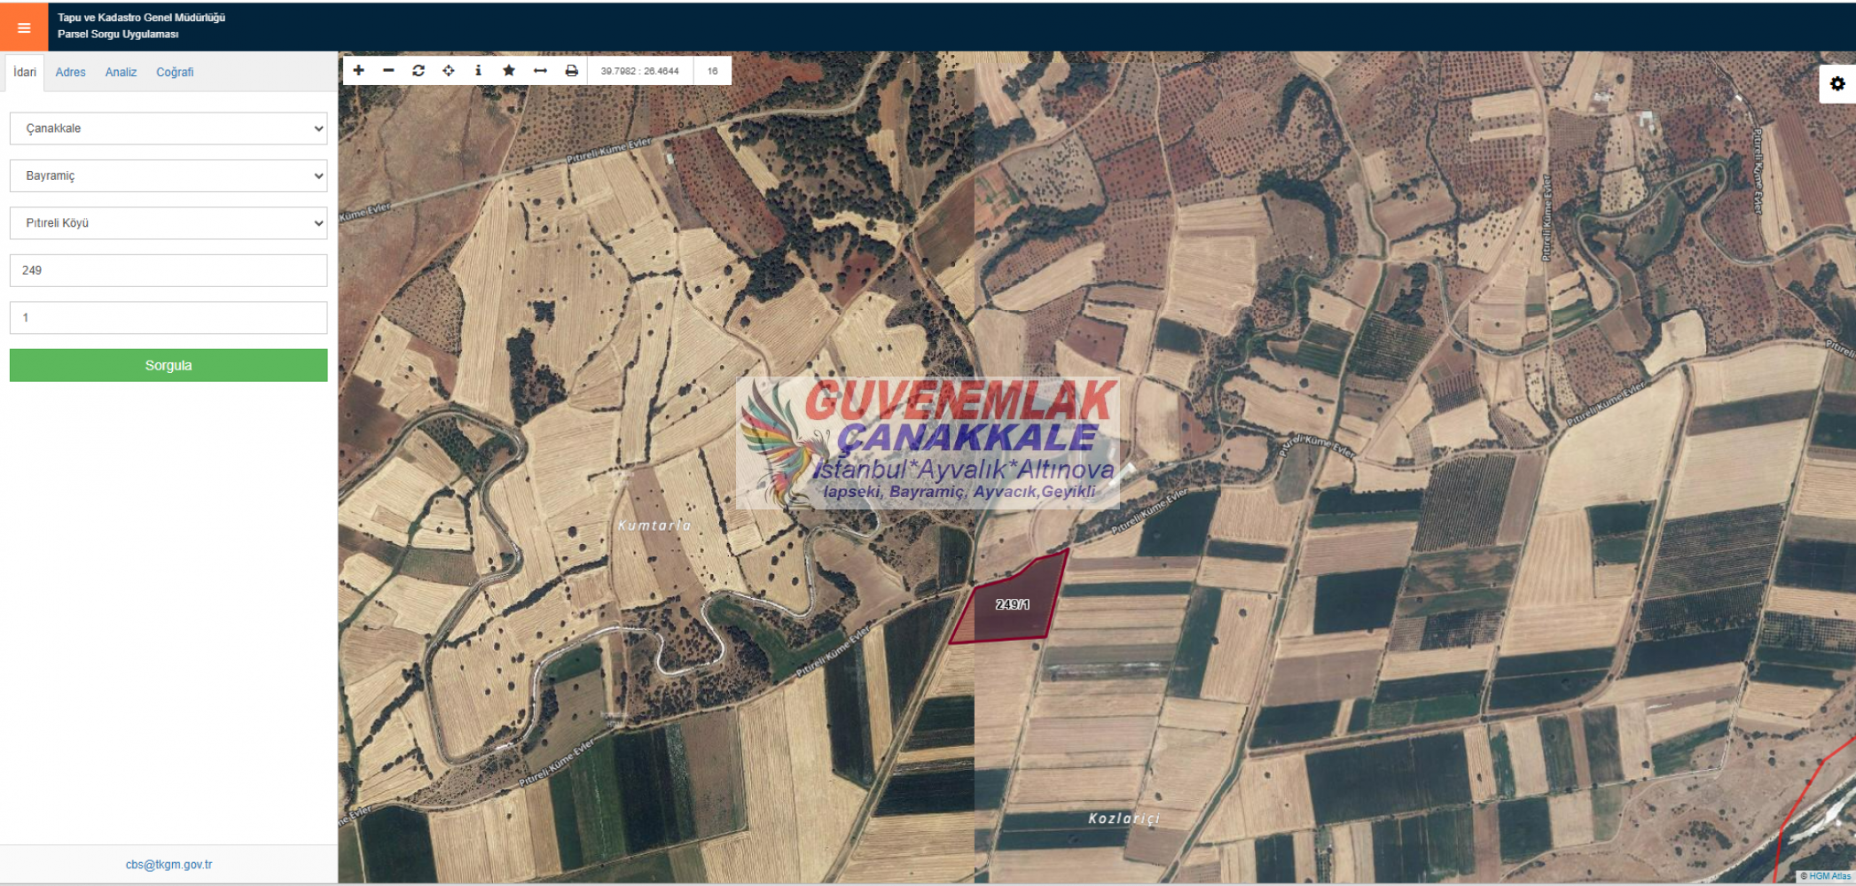Open map settings gear icon

pos(1837,84)
